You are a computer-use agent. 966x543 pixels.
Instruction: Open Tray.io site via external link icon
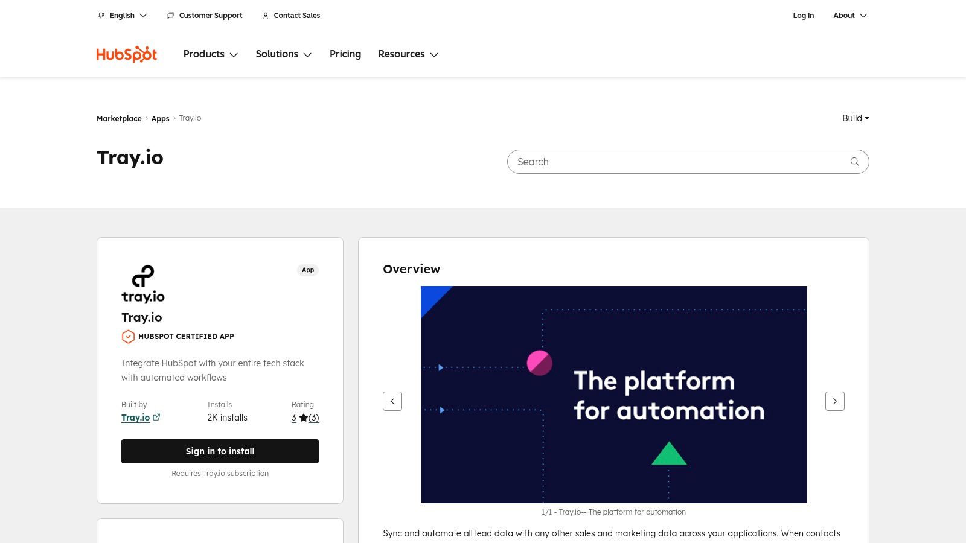[x=156, y=417]
